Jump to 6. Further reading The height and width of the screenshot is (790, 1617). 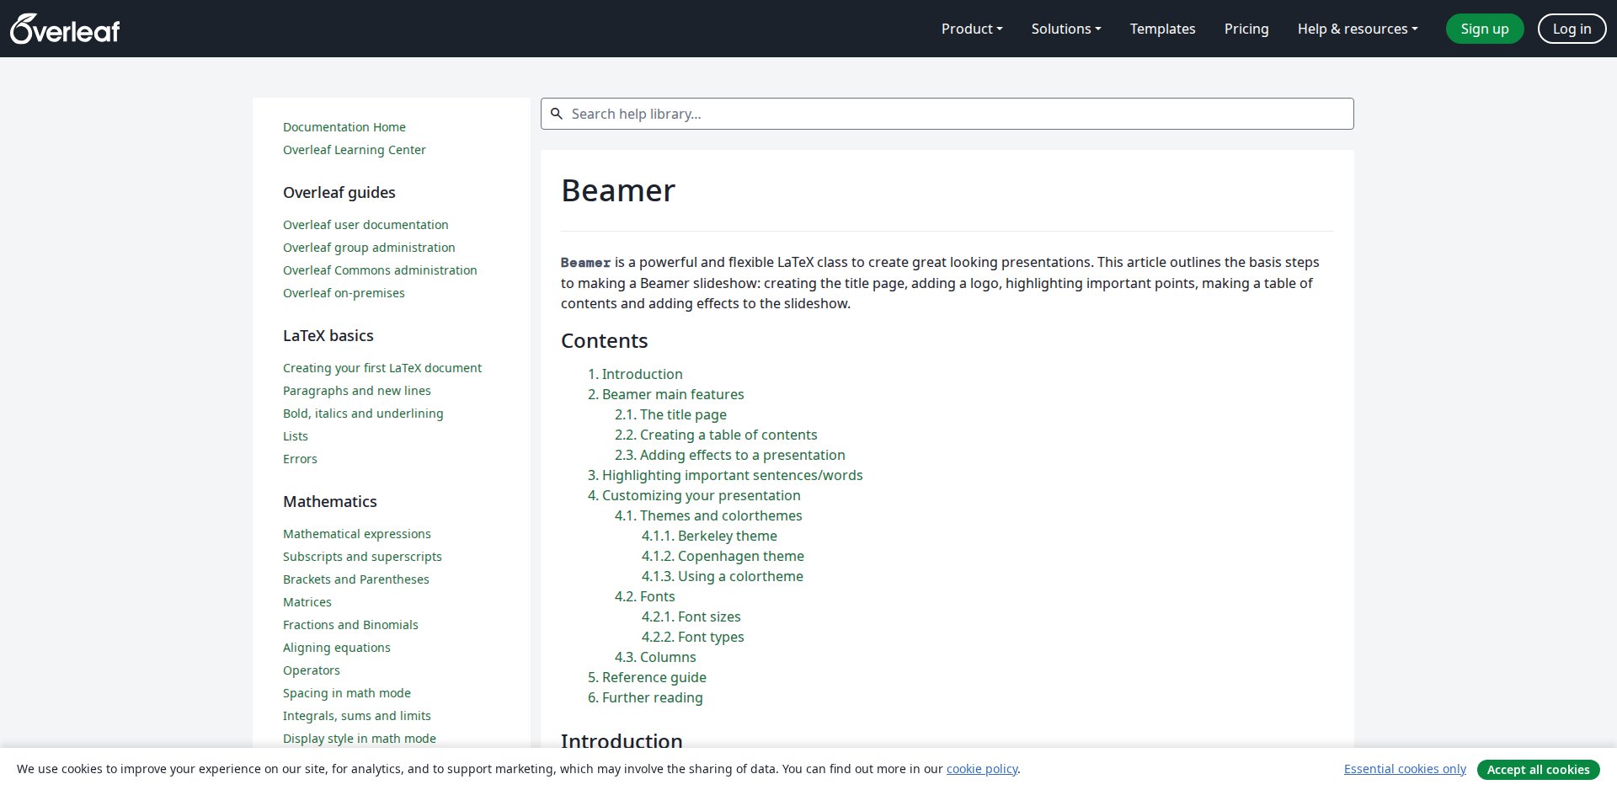coord(645,697)
